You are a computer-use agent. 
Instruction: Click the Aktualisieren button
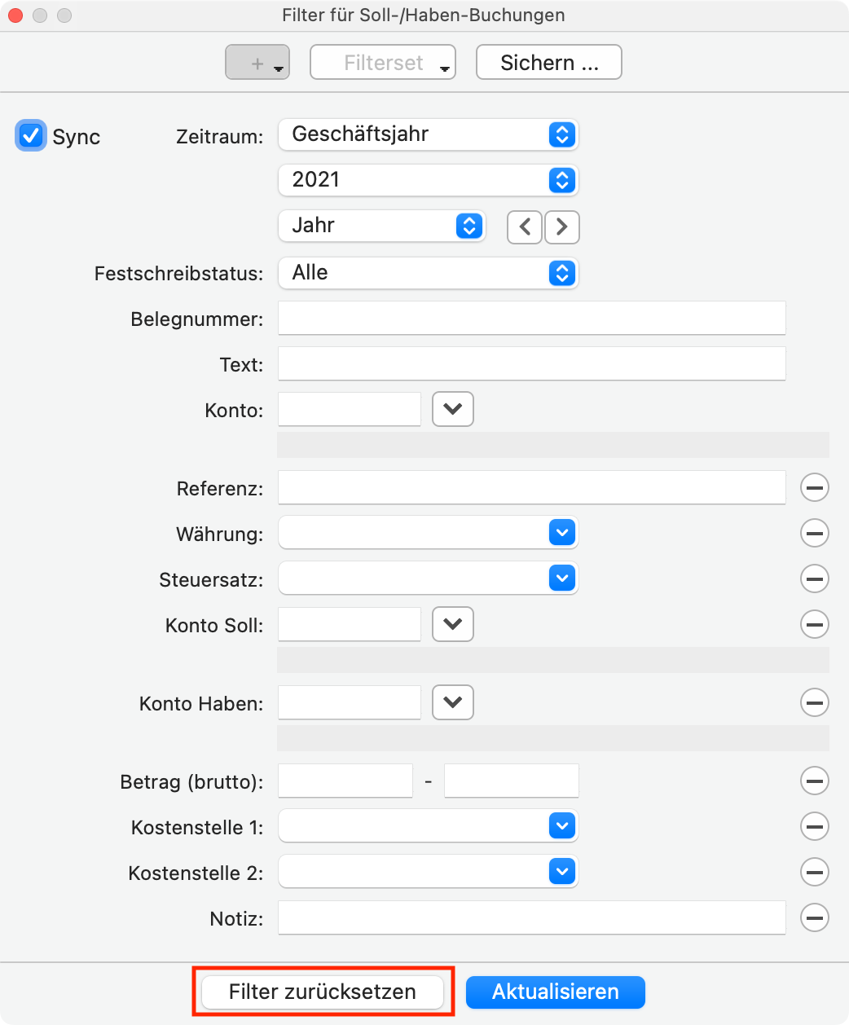556,992
